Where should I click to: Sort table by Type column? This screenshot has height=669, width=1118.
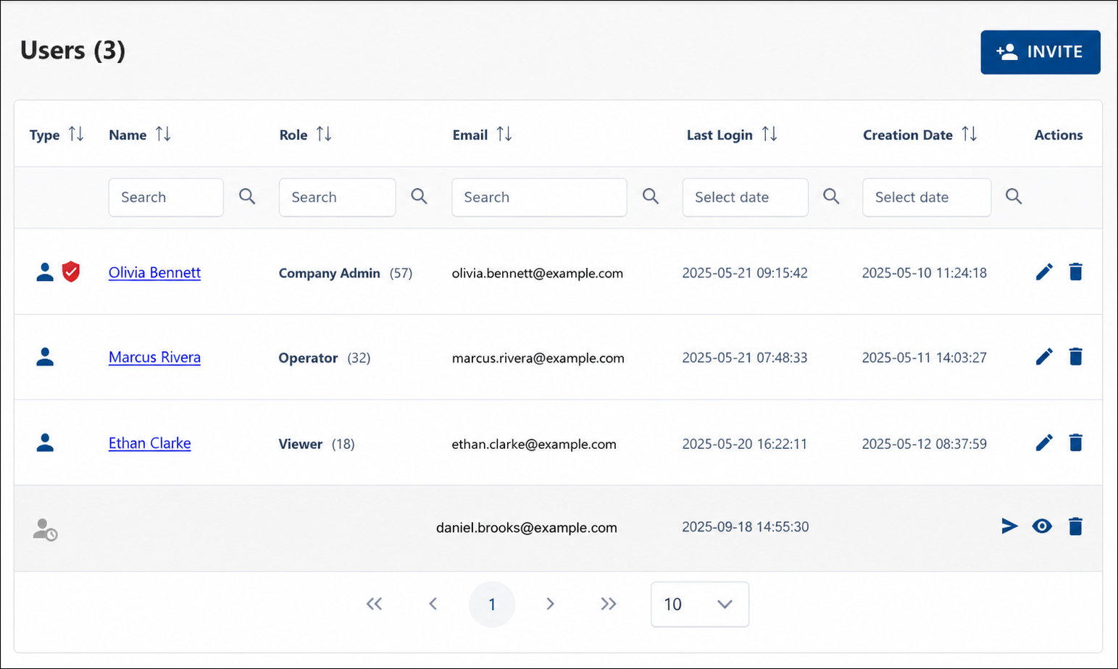point(76,134)
